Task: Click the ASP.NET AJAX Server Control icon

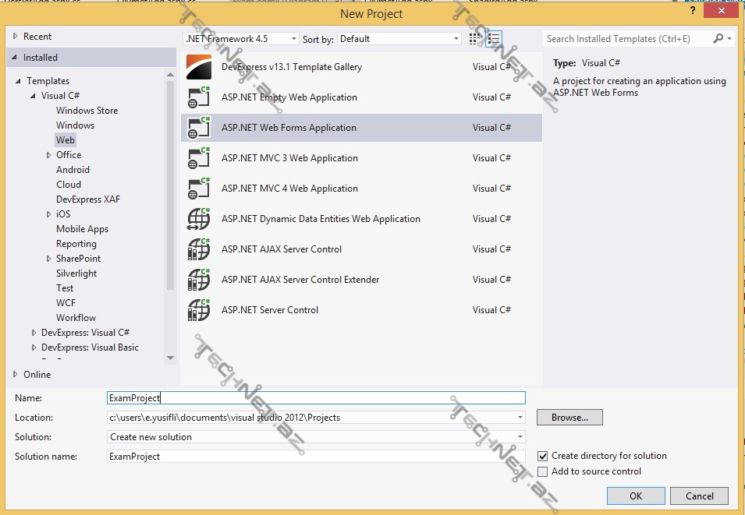Action: (x=199, y=250)
